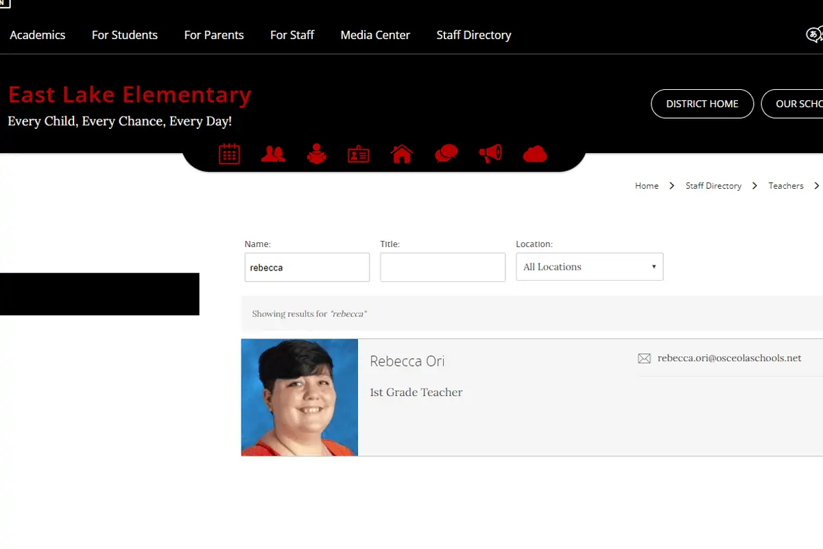Screen dimensions: 823x549
Task: Click the "Showing results for rebecca" text
Action: pos(309,314)
